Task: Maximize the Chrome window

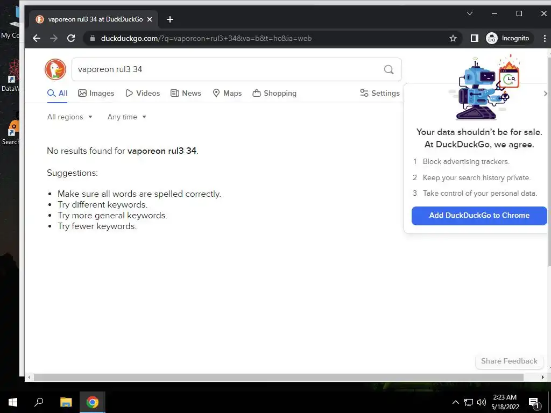Action: [519, 13]
